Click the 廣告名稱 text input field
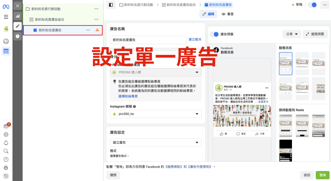Screen dimensions: 331x181 148,40
